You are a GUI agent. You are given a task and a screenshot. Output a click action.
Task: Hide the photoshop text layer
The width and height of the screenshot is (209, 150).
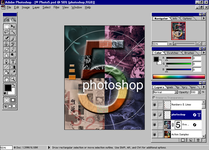(x=155, y=115)
